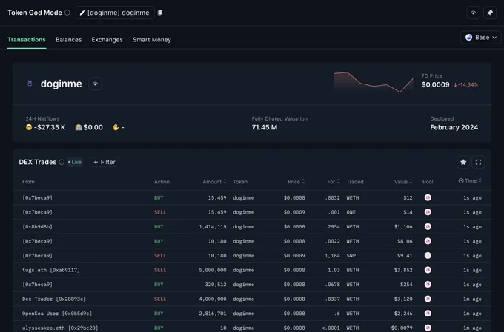Open pool icon in the $3,852 trade row
This screenshot has width=504, height=332.
[x=428, y=270]
